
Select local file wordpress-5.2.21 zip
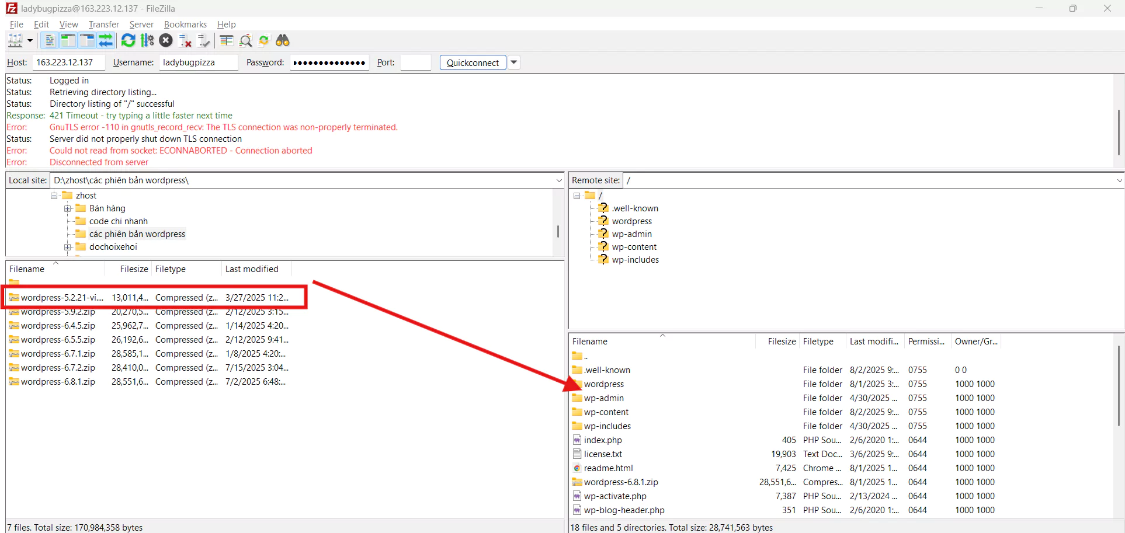tap(149, 298)
